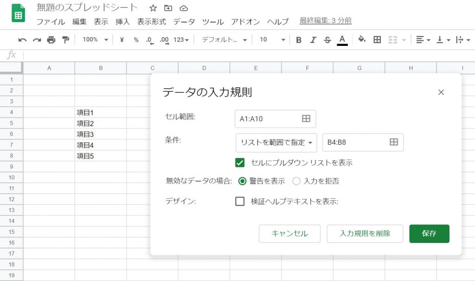Decrease decimal places

(150, 40)
